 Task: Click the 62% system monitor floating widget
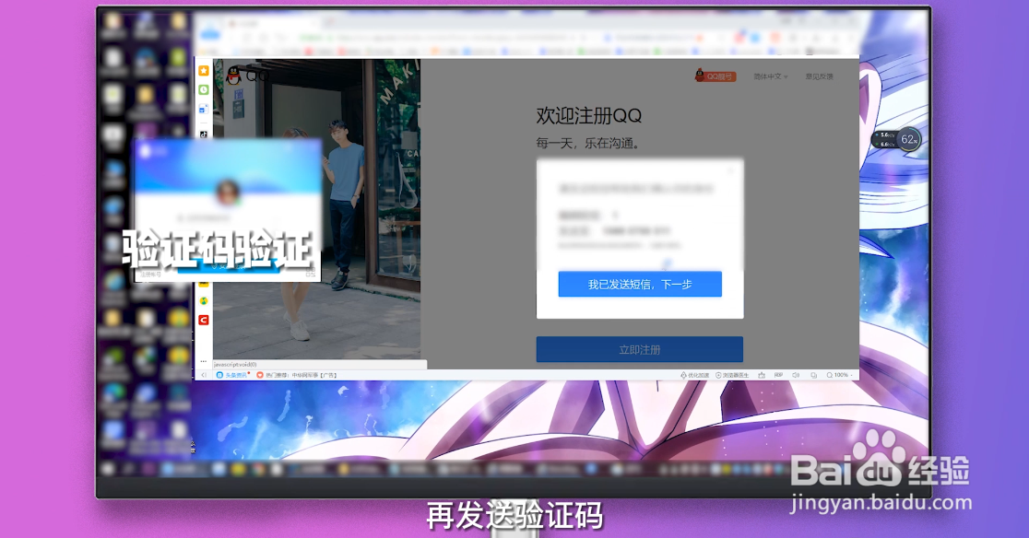(896, 139)
